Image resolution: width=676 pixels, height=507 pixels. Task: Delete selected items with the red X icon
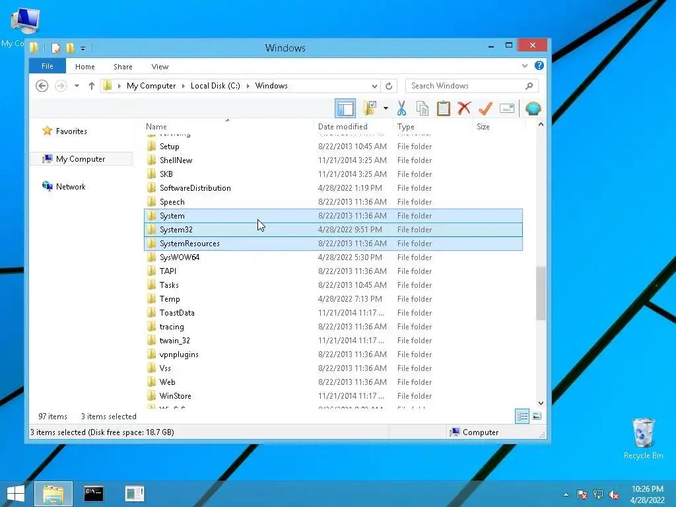pyautogui.click(x=464, y=108)
